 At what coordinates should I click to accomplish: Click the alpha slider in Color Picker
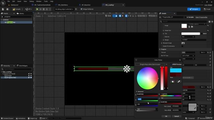pyautogui.click(x=147, y=109)
